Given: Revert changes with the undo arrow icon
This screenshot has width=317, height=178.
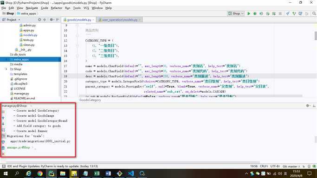Looking at the screenshot, I should click(307, 13).
